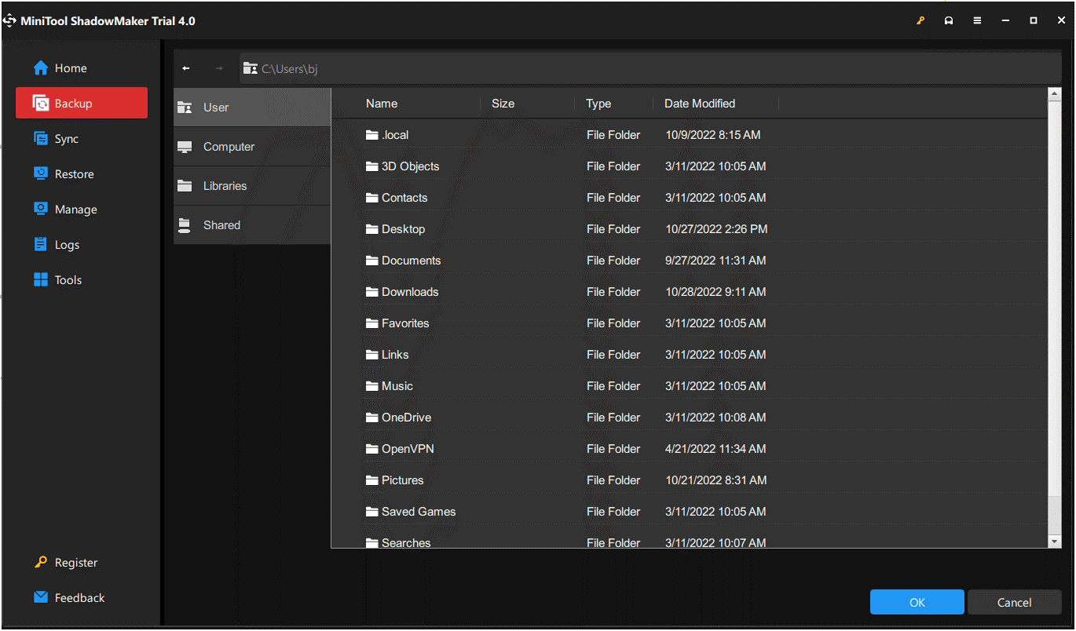This screenshot has width=1076, height=631.
Task: Click the Pictures folder icon
Action: tap(372, 480)
